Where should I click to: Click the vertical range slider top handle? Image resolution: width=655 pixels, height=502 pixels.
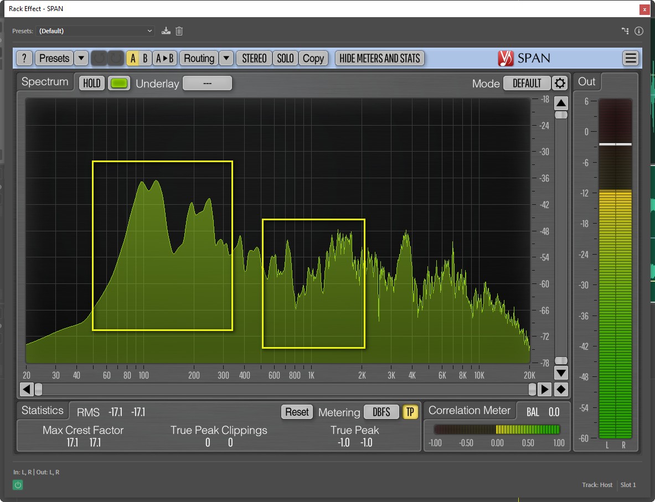click(x=561, y=115)
